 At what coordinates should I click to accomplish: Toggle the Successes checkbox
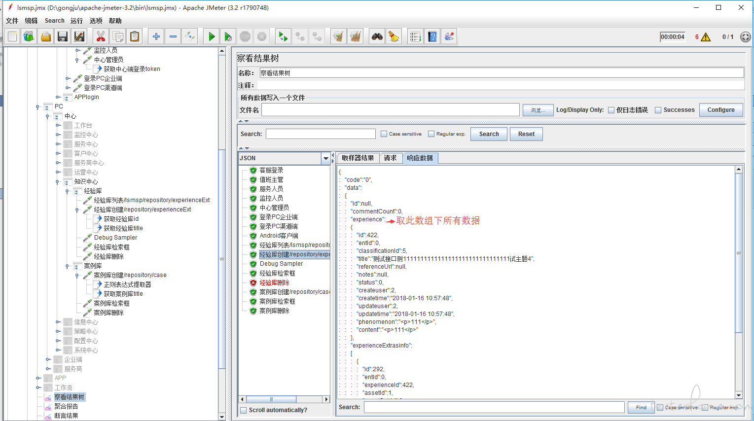point(658,110)
